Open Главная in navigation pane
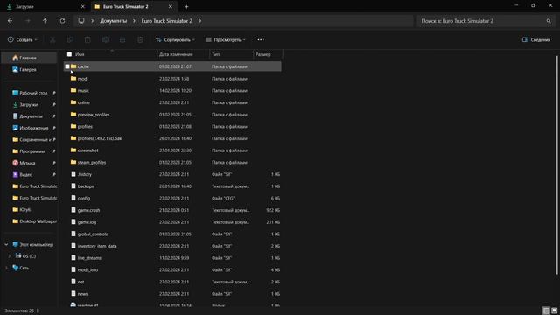 [28, 58]
